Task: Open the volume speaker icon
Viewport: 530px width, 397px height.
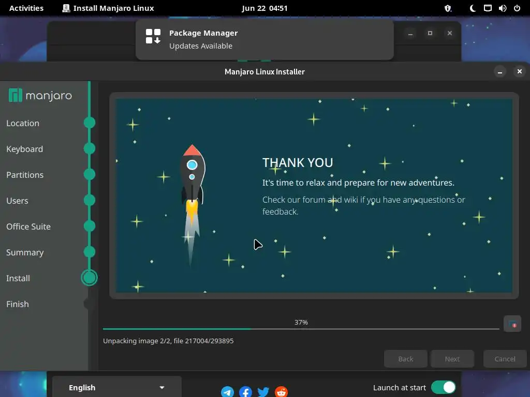Action: pos(502,8)
